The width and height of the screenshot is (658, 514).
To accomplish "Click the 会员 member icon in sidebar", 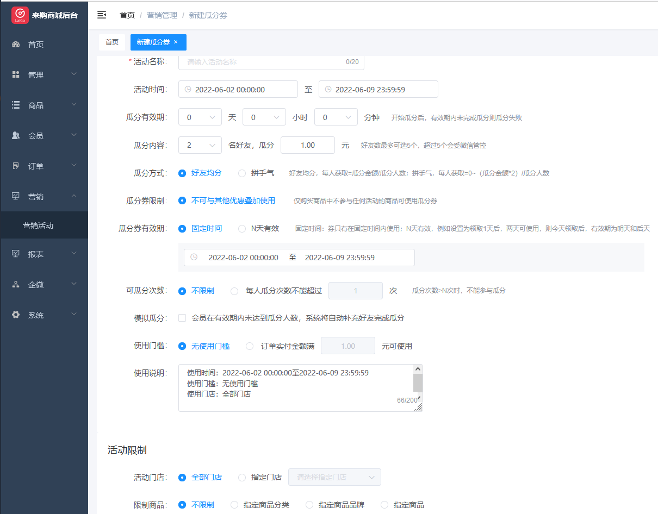I will (16, 136).
